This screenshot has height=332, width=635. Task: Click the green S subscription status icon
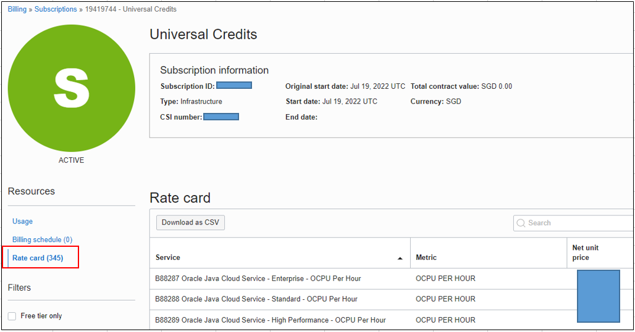pyautogui.click(x=71, y=88)
